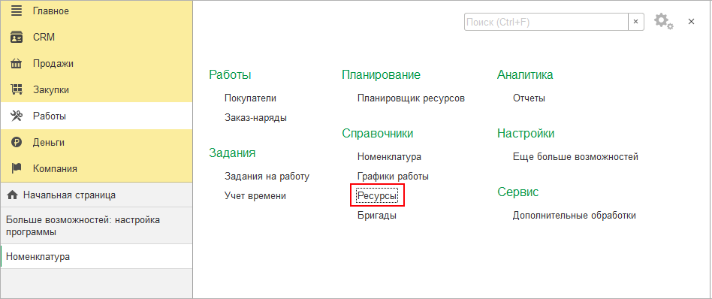
Task: Click the ruble coin icon for Деньги
Action: 17,142
